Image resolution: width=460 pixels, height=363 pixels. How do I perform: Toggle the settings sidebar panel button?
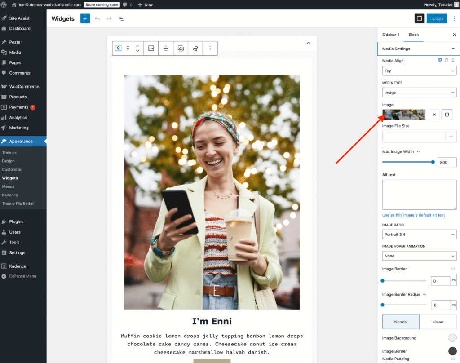(x=419, y=18)
